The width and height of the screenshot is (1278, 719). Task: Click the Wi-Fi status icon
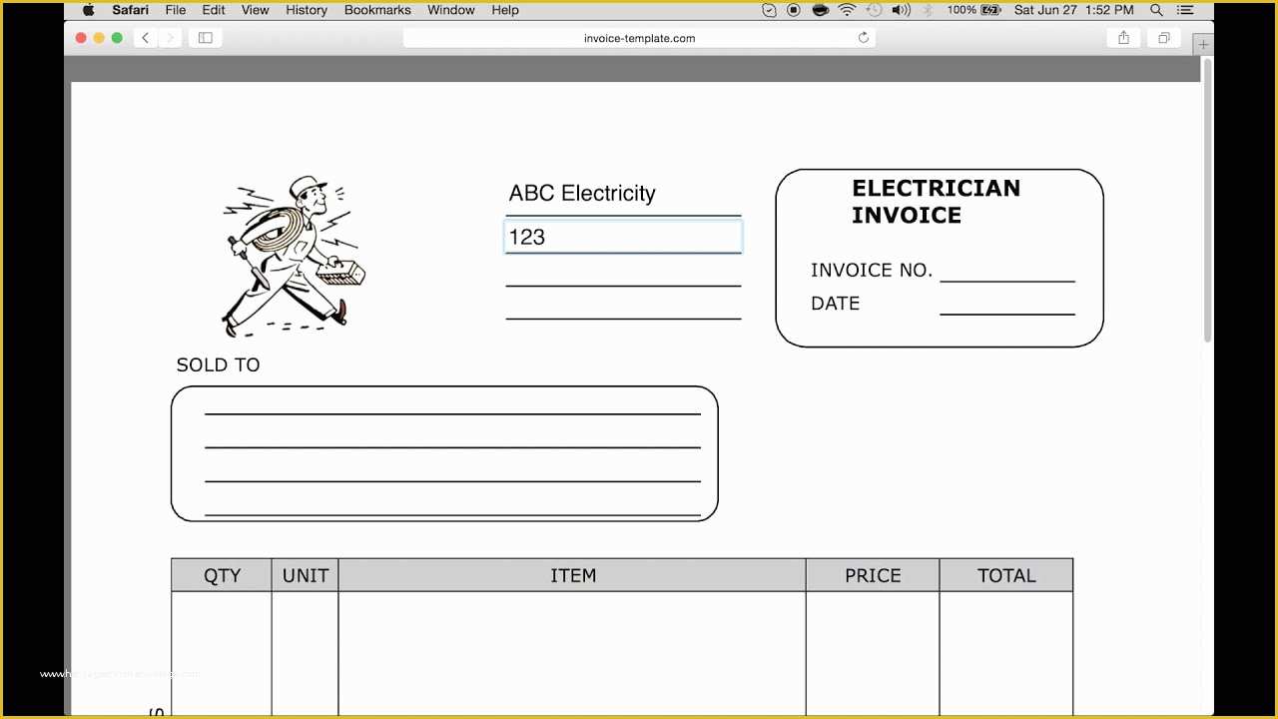[847, 10]
